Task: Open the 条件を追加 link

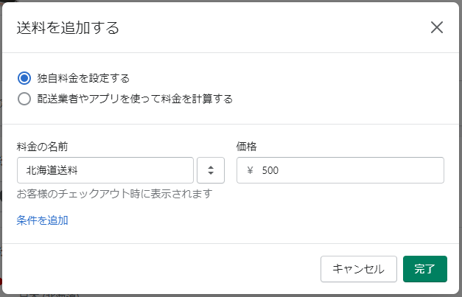Action: tap(43, 220)
